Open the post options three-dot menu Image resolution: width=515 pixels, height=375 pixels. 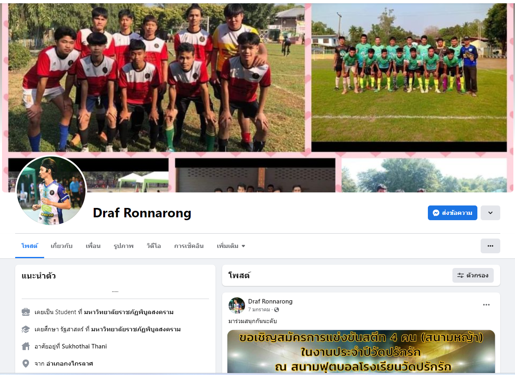(486, 305)
